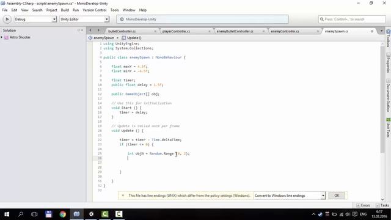Switch to bulletController.cs tab

pos(122,31)
